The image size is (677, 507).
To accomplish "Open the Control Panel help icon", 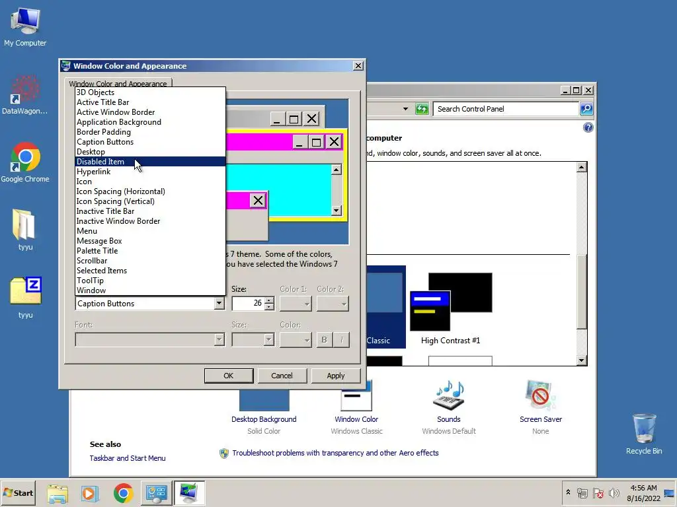I will (x=588, y=127).
